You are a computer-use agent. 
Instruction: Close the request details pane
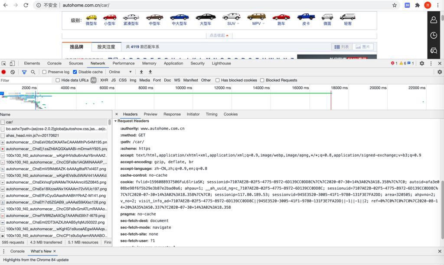coord(116,114)
